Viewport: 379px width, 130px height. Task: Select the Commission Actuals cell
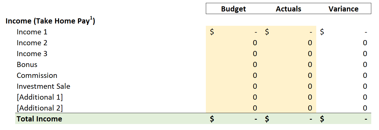coord(288,76)
